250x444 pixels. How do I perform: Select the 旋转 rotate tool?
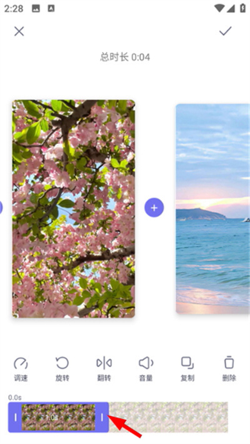pos(62,369)
